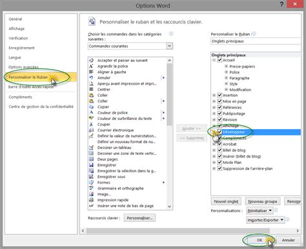The height and width of the screenshot is (249, 306).
Task: Click the Centrer alignment icon
Action: [x=91, y=89]
